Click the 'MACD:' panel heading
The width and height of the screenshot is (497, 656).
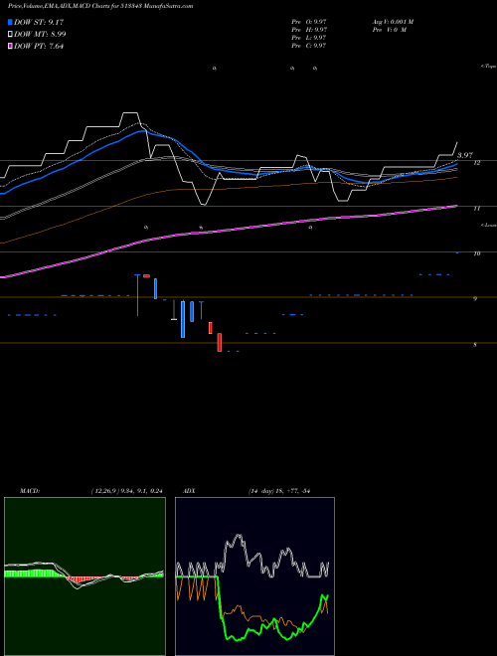[30, 490]
